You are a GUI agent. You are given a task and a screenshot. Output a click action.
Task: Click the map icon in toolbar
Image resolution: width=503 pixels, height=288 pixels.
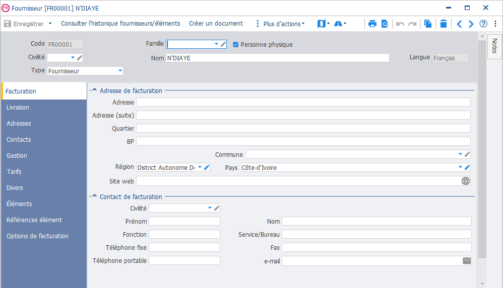coord(322,24)
